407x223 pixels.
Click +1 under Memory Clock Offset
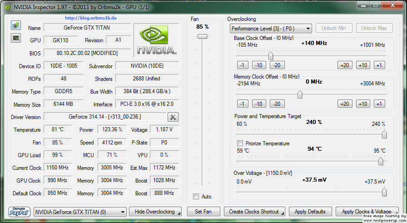coord(379,104)
